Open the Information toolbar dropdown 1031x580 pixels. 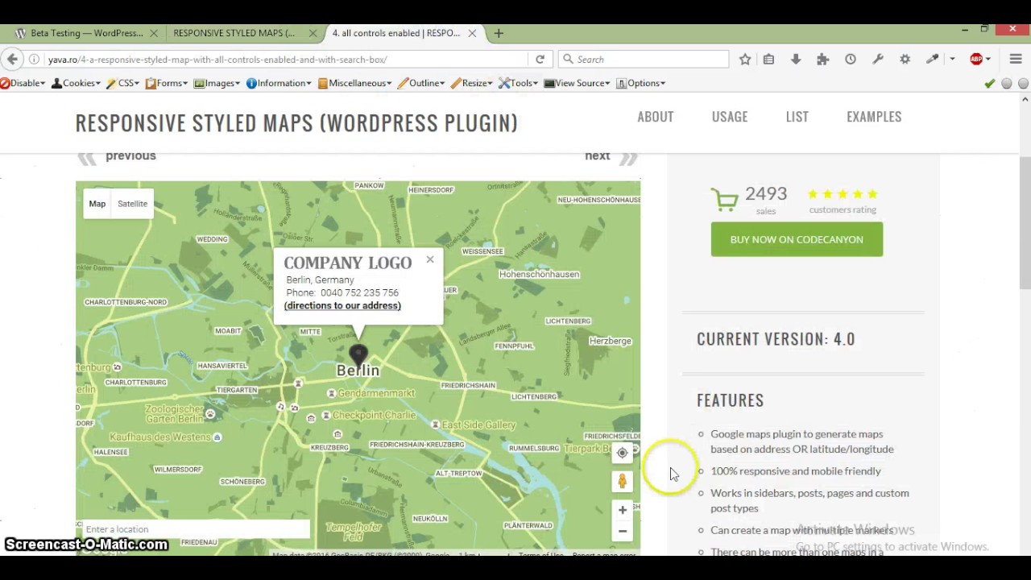pyautogui.click(x=279, y=83)
